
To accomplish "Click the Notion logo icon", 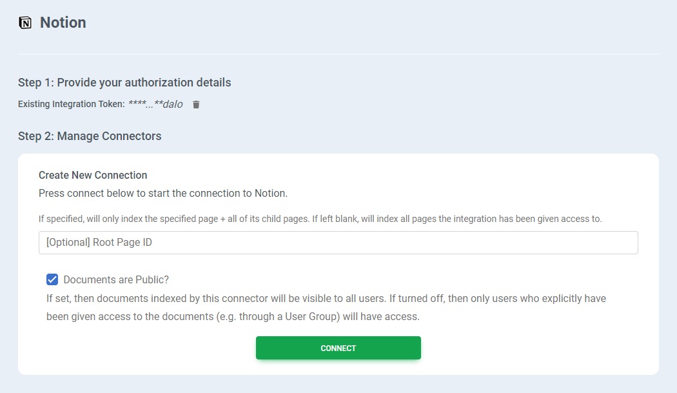I will click(x=25, y=23).
